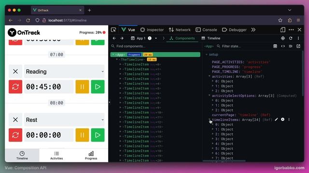Select component in page target icon
309x173 pixels.
[283, 38]
